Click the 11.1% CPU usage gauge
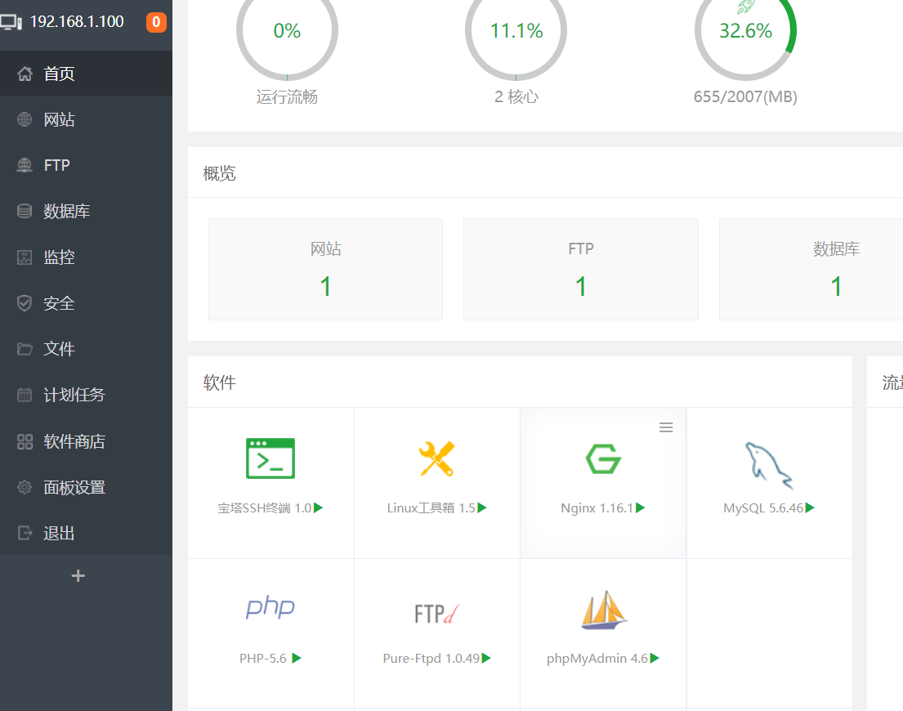 click(x=516, y=32)
